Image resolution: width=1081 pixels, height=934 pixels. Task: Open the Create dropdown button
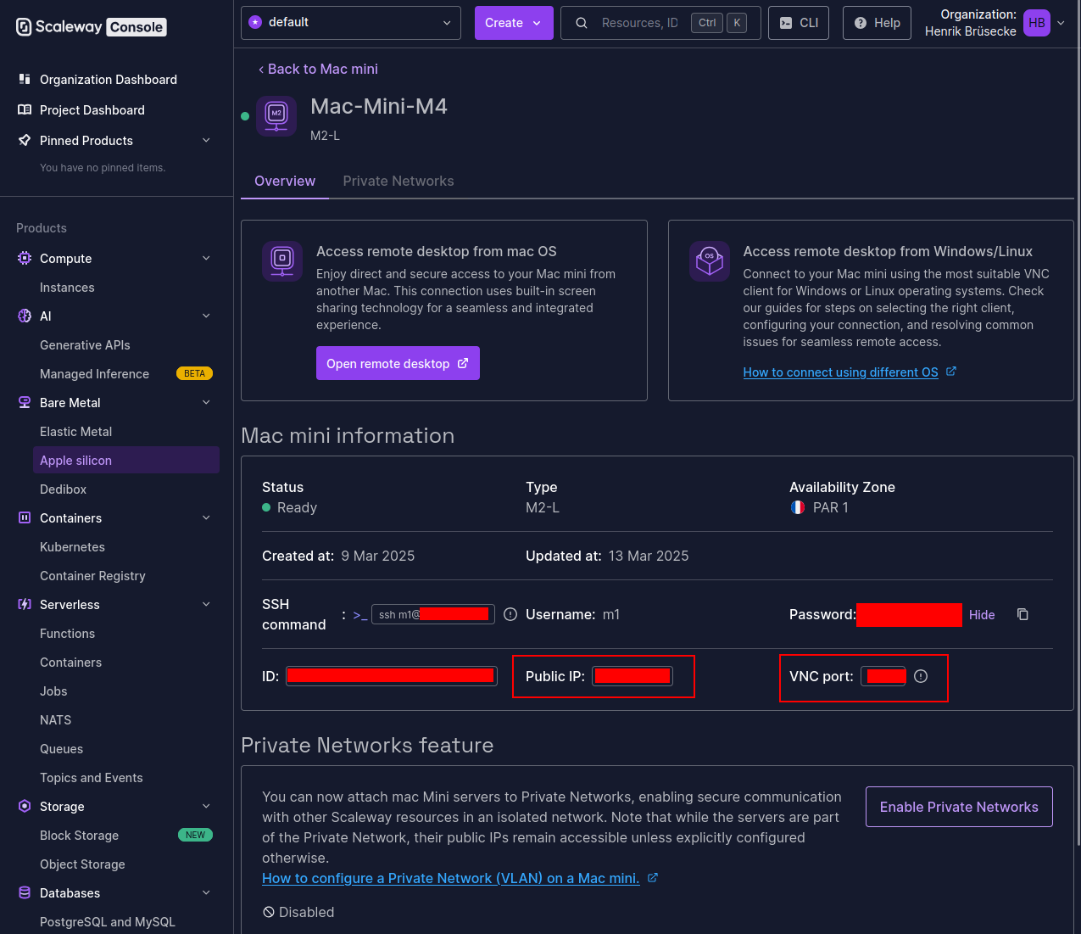click(x=514, y=23)
